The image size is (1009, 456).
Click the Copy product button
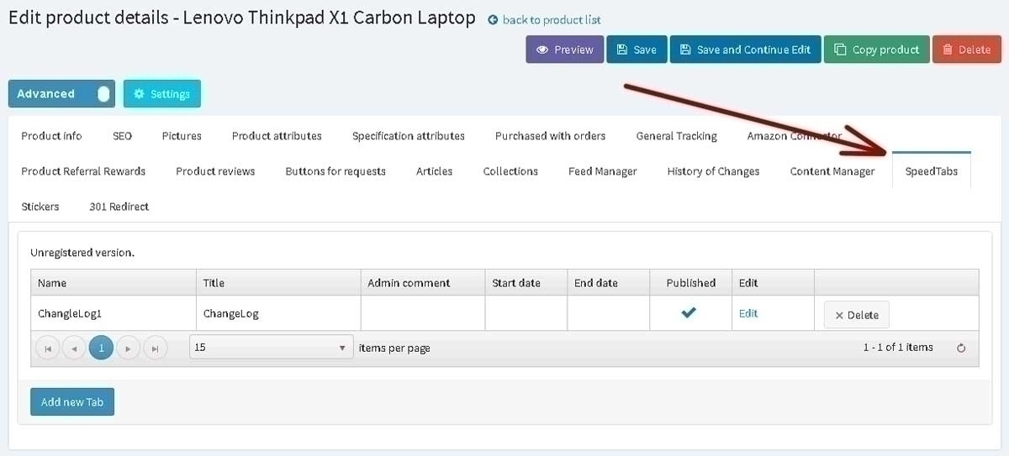877,50
